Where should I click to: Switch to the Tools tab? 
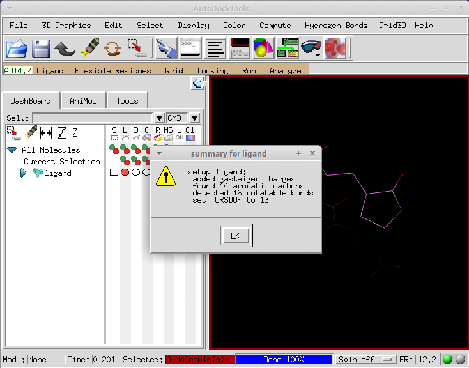127,101
